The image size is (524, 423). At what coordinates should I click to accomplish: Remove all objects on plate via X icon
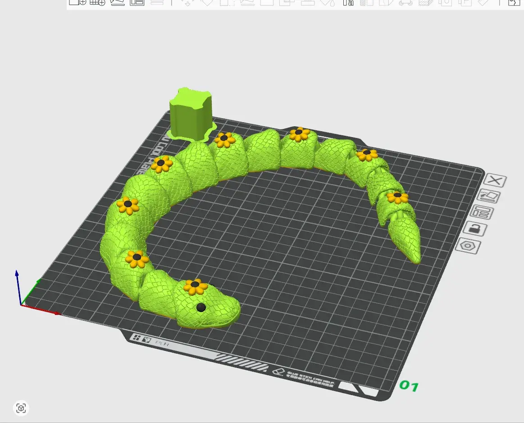tap(495, 180)
